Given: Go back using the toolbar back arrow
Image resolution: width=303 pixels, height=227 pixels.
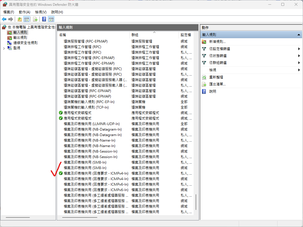Looking at the screenshot, I should (x=4, y=19).
